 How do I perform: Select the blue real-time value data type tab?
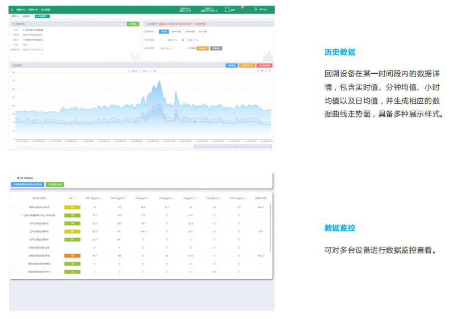pyautogui.click(x=163, y=32)
